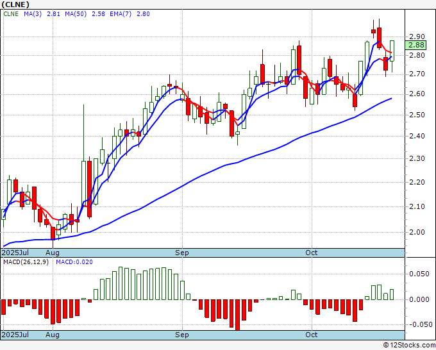Click the 2.50 price axis label

click(x=417, y=115)
